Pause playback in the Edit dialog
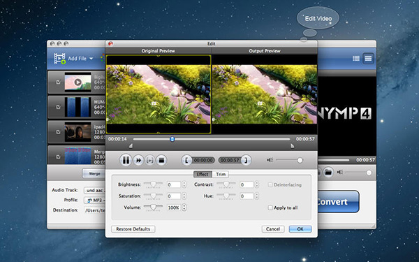The height and width of the screenshot is (262, 419). point(125,160)
